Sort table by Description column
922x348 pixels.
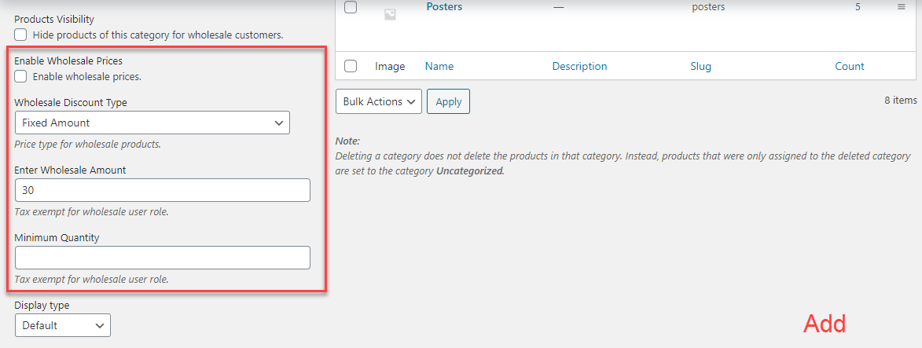[579, 67]
